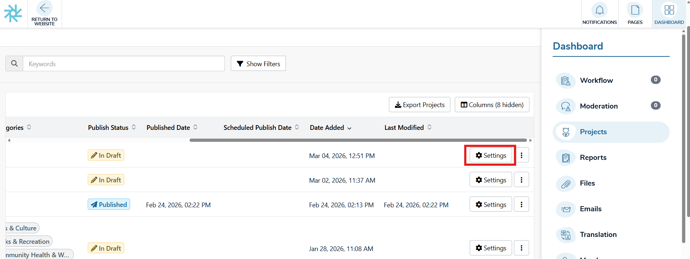Click the Keywords search field
This screenshot has height=259, width=690.
tap(124, 64)
